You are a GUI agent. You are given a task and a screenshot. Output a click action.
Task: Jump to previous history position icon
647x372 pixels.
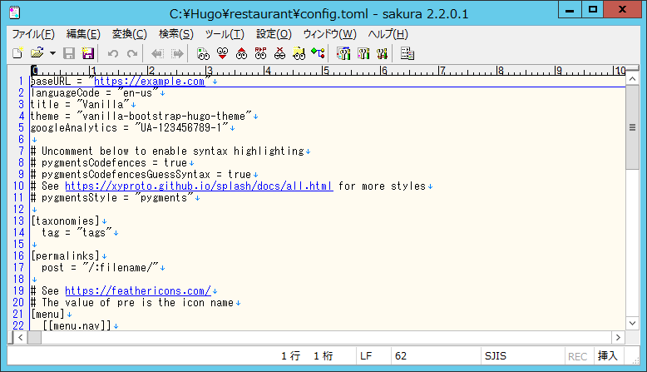157,53
